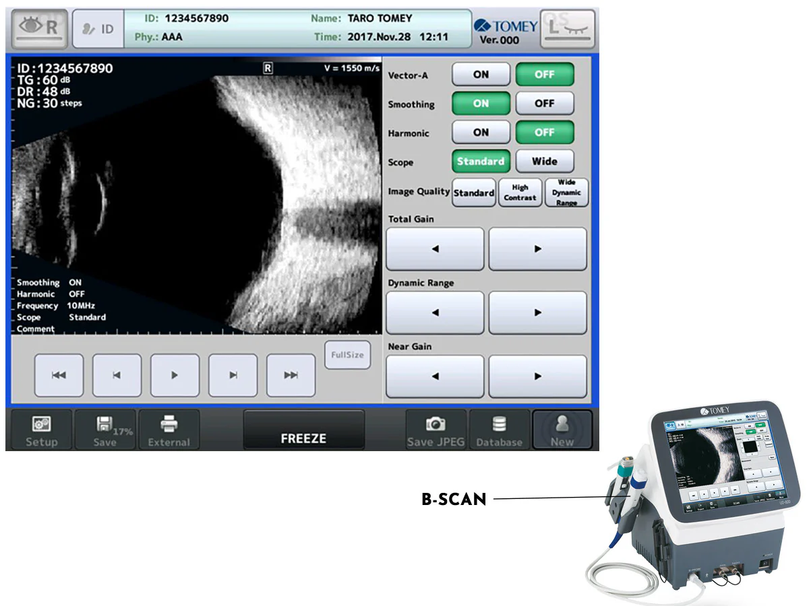Turn Smoothing OFF
Viewport: 809px width, 606px height.
click(545, 104)
